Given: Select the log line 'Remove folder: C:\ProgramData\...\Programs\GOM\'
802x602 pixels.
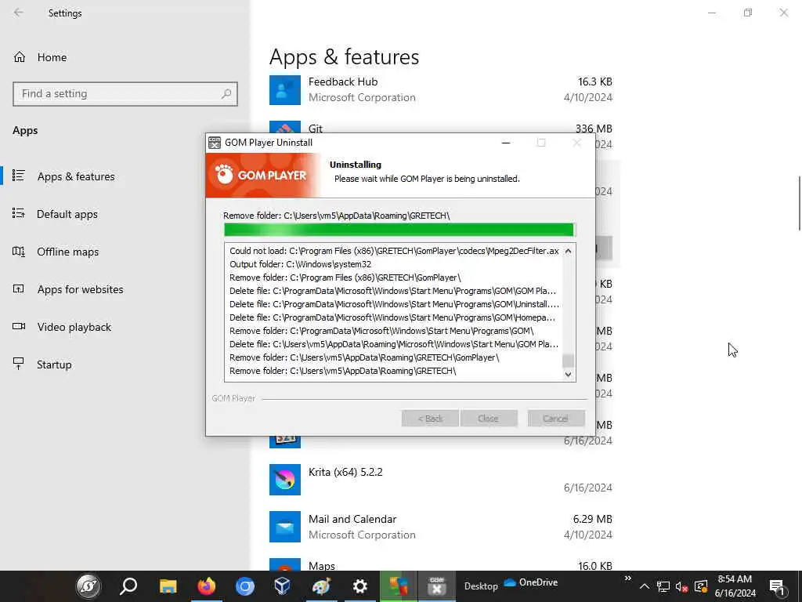Looking at the screenshot, I should tap(381, 331).
